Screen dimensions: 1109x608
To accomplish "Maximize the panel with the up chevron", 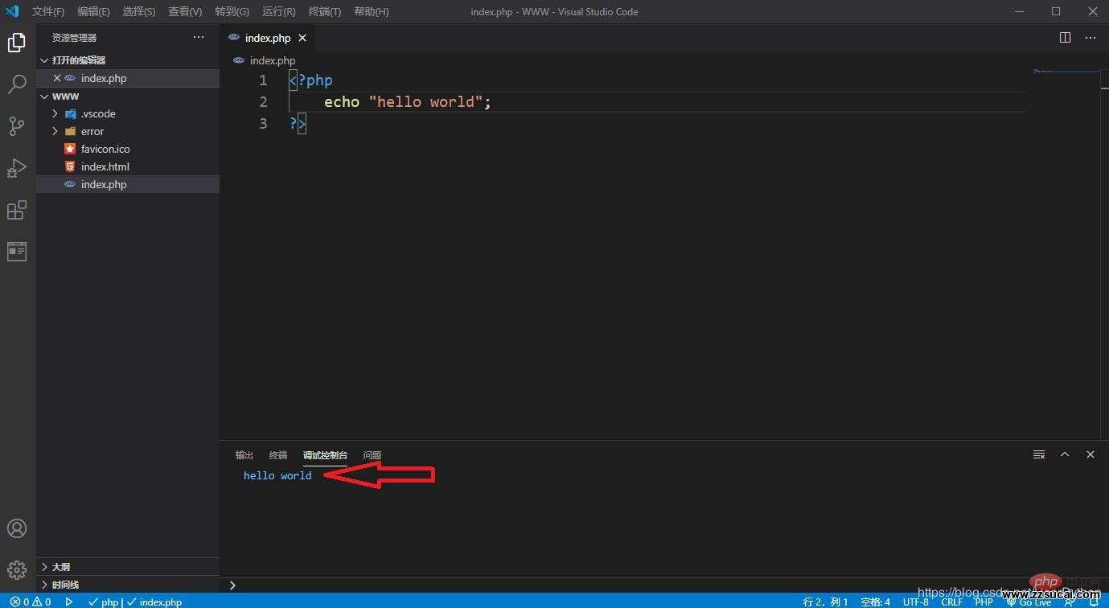I will point(1065,454).
